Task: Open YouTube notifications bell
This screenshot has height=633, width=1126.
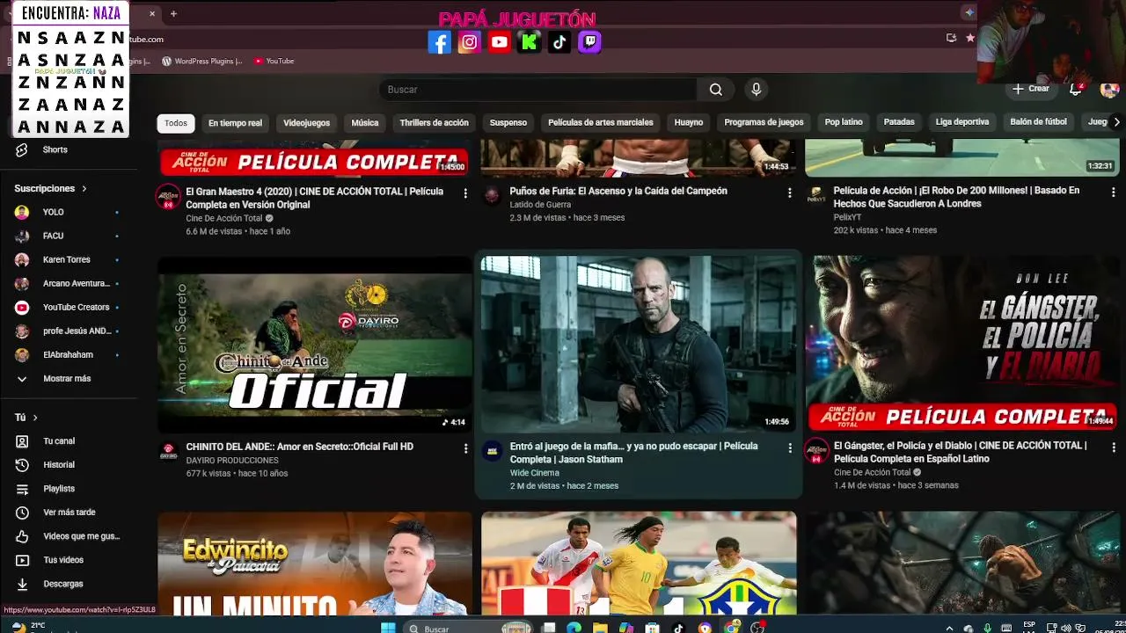Action: 1075,89
